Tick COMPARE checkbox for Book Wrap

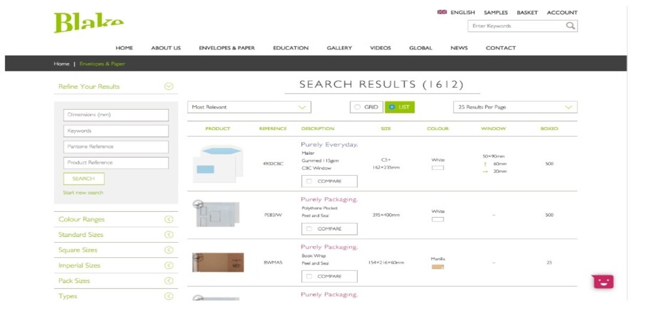click(309, 276)
